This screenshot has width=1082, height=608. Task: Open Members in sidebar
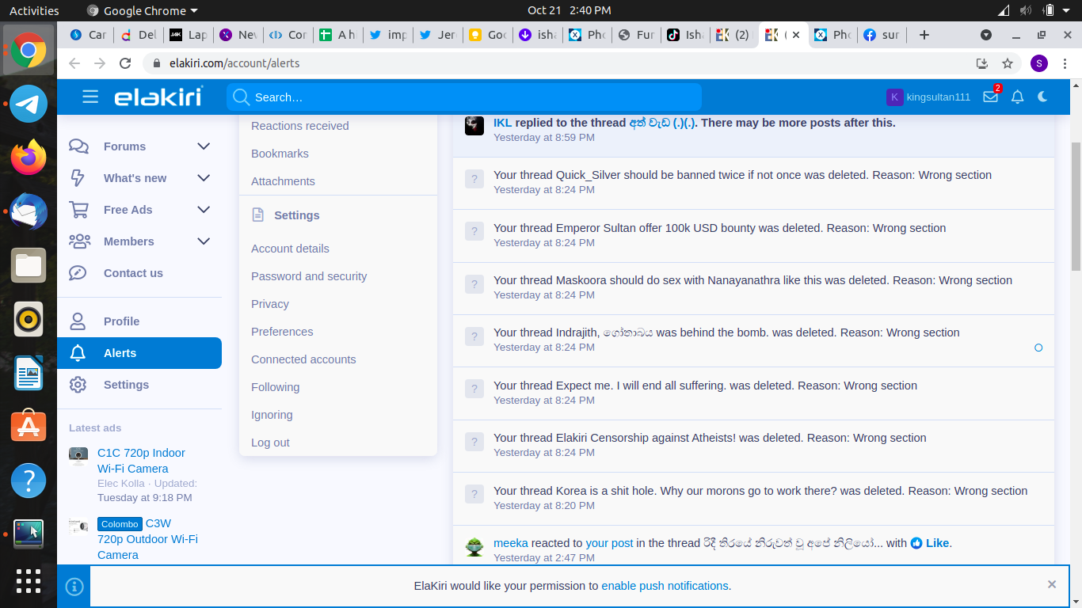tap(128, 241)
